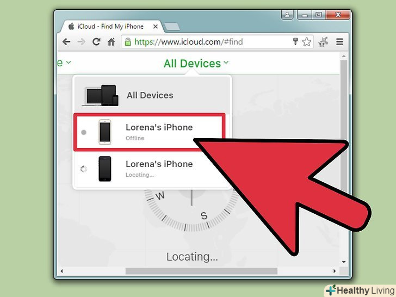Click the gray offline status dot
The image size is (396, 297).
84,132
